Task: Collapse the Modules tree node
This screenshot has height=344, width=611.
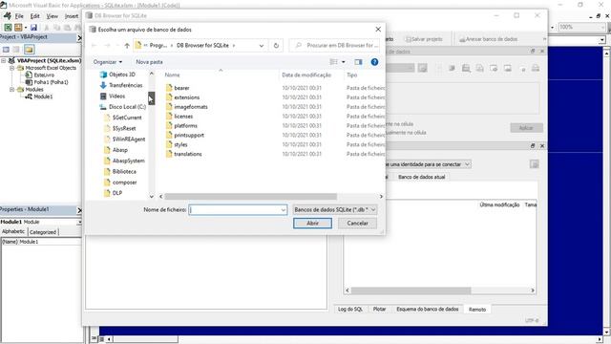Action: tap(12, 89)
